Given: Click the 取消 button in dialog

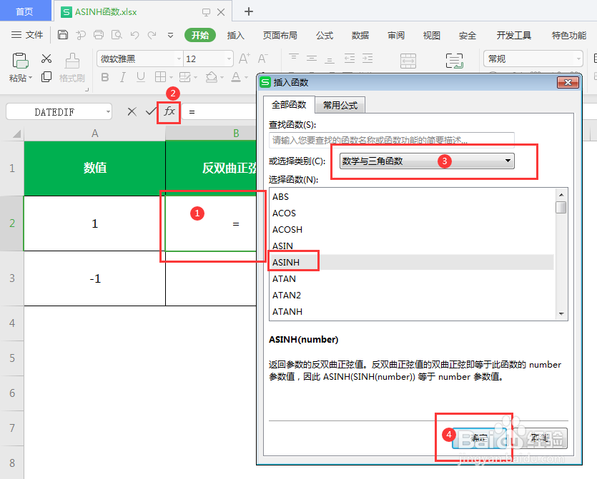Looking at the screenshot, I should pyautogui.click(x=541, y=438).
